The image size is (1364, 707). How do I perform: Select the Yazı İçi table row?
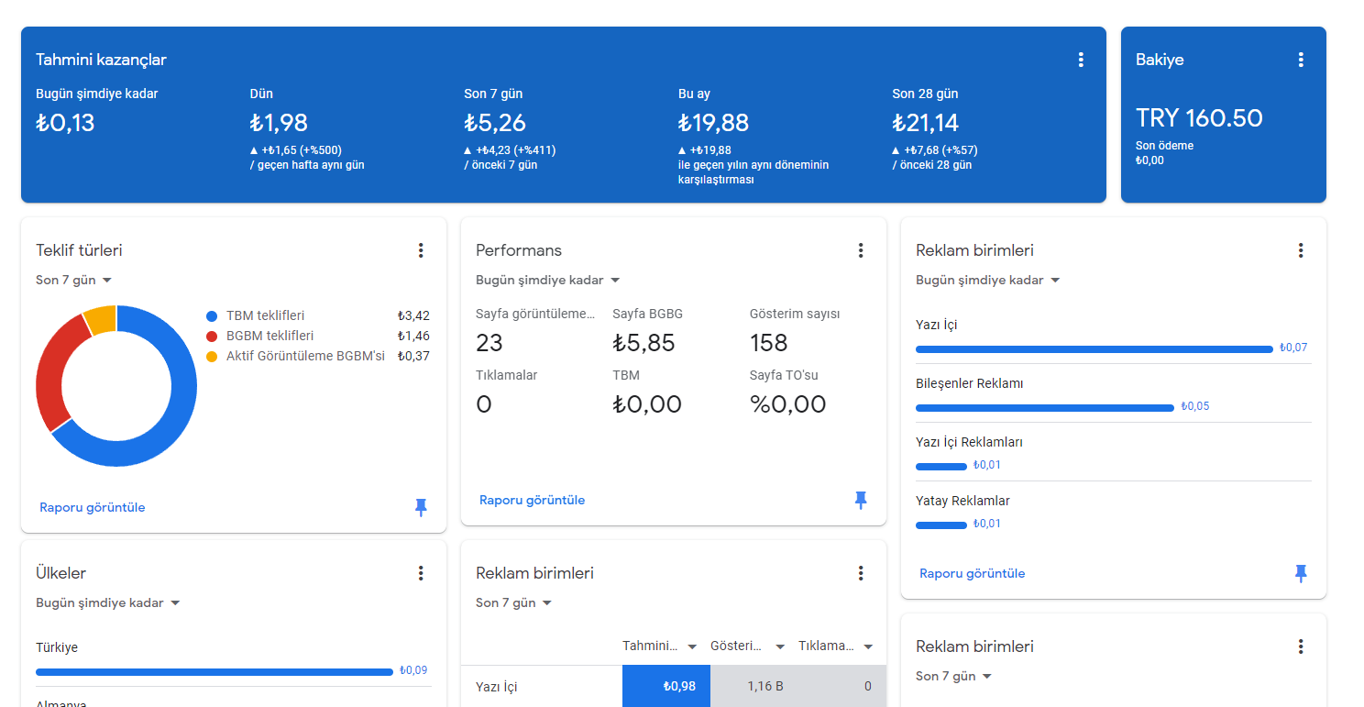(x=674, y=686)
